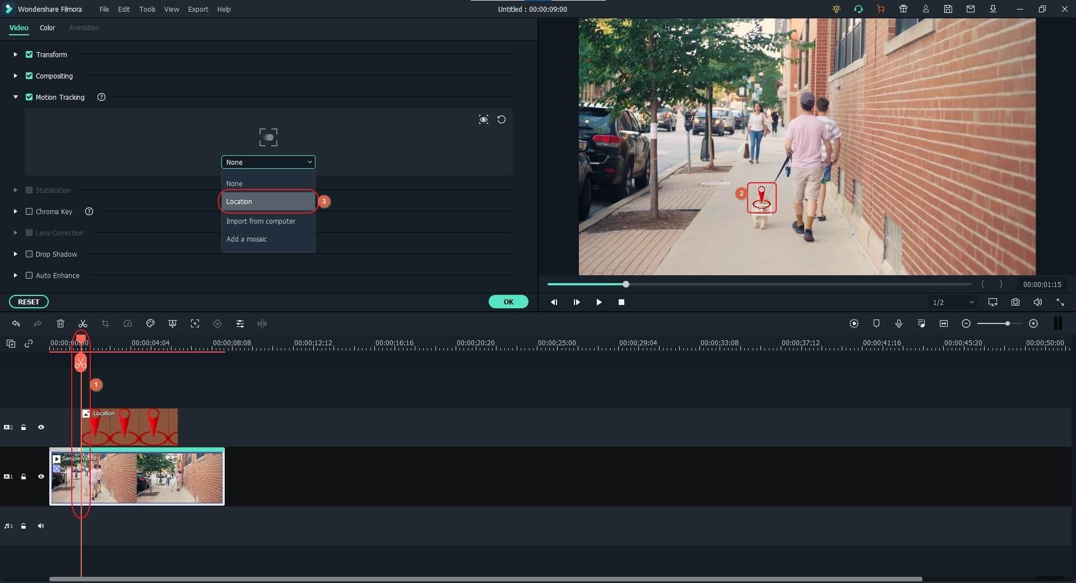1076x583 pixels.
Task: Open keyframe animation with the diamond icon
Action: [217, 323]
